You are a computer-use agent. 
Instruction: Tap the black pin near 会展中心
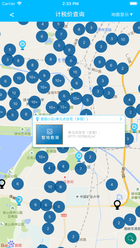click(x=117, y=205)
